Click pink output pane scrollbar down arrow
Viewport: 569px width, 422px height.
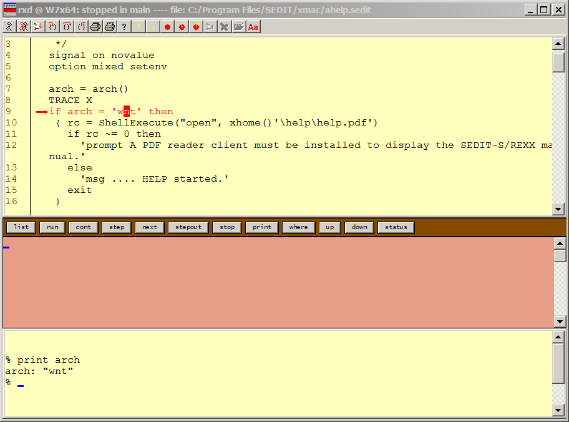(x=560, y=321)
